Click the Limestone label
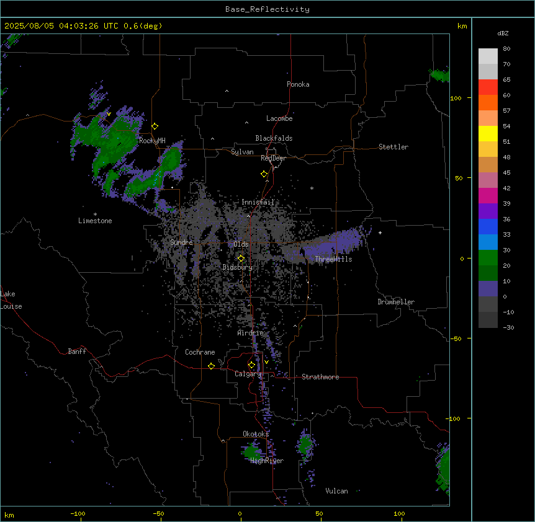Viewport: 535px width, 522px height. click(x=95, y=221)
